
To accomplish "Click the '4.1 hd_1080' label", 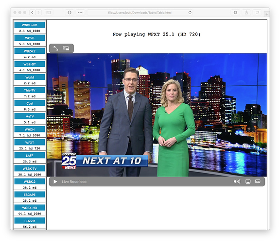I will tap(30, 70).
